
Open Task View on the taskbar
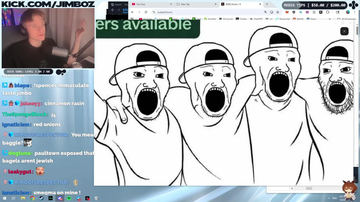[13, 198]
